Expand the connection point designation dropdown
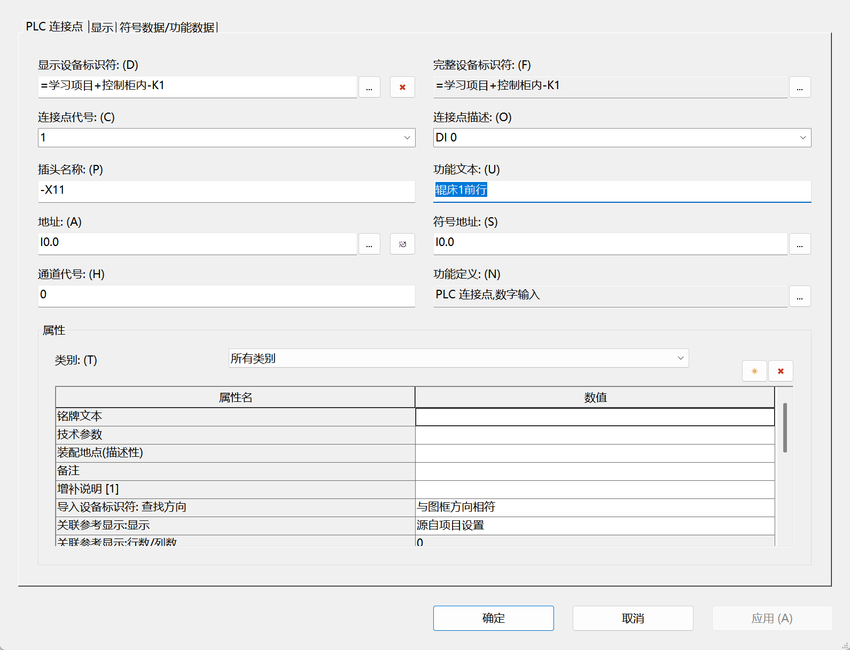The height and width of the screenshot is (650, 850). pos(407,138)
